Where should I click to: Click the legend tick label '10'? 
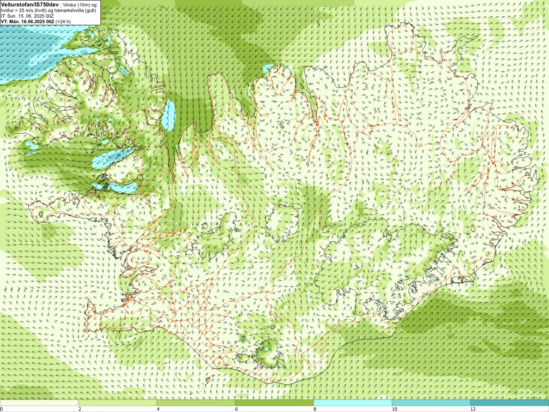[394, 409]
